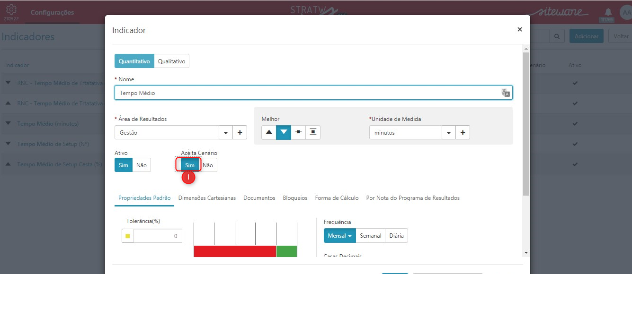Click the triangle icon beside Tempo Médio de Setup (Nº)
Viewport: 632px width, 309px height.
pyautogui.click(x=8, y=144)
